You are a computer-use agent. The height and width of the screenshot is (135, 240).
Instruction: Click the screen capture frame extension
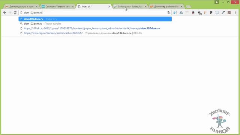click(217, 13)
